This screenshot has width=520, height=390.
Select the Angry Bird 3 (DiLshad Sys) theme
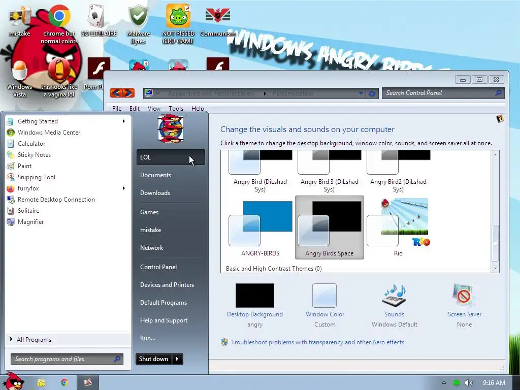[329, 172]
